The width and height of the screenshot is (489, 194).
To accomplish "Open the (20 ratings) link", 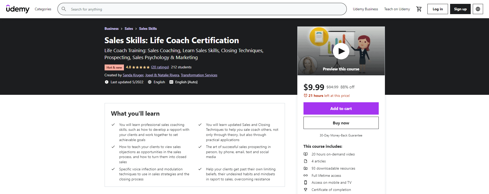I will pyautogui.click(x=160, y=67).
